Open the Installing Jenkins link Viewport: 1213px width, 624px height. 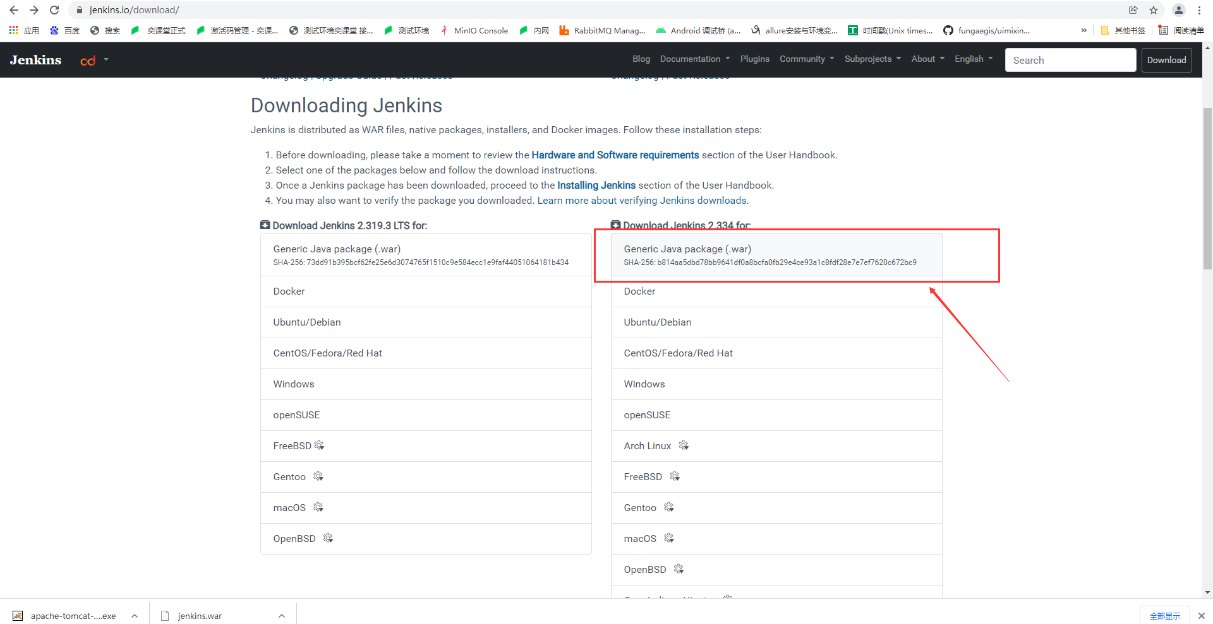tap(596, 185)
